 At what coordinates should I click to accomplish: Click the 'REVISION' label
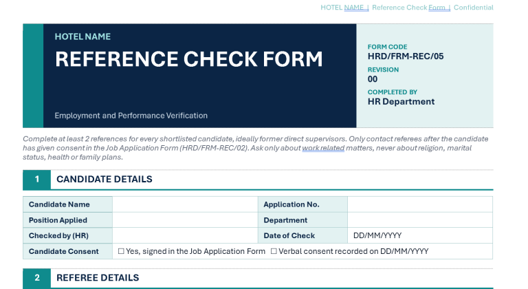pos(383,69)
